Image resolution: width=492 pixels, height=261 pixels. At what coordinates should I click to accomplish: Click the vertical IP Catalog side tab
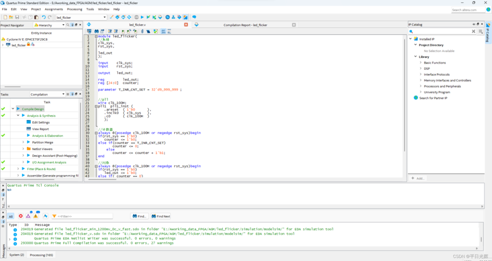488,32
